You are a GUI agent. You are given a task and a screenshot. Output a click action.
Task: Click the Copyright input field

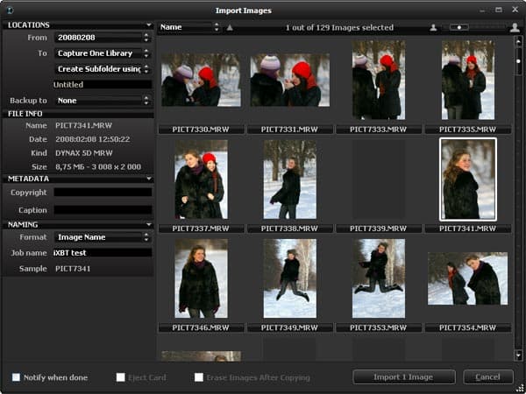coord(103,193)
